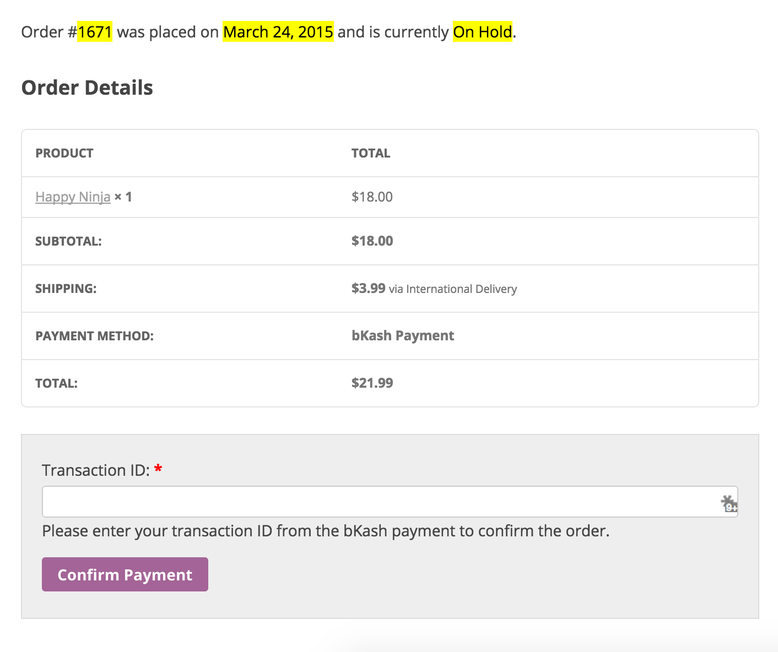The height and width of the screenshot is (652, 778).
Task: Click the autofill icon inside Transaction ID field
Action: pyautogui.click(x=729, y=503)
